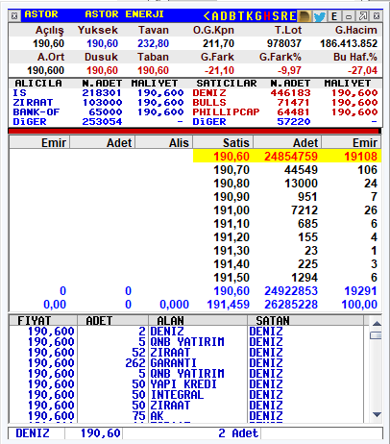The width and height of the screenshot is (390, 444).
Task: Click the Alis column header
Action: tap(164, 142)
